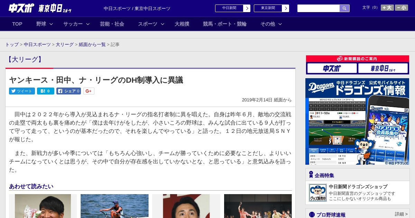Share article with Facebook シェア button
This screenshot has width=415, height=218.
tap(68, 91)
